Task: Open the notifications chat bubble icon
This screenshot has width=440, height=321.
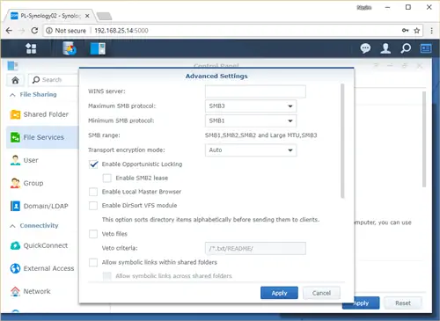Action: pyautogui.click(x=365, y=48)
